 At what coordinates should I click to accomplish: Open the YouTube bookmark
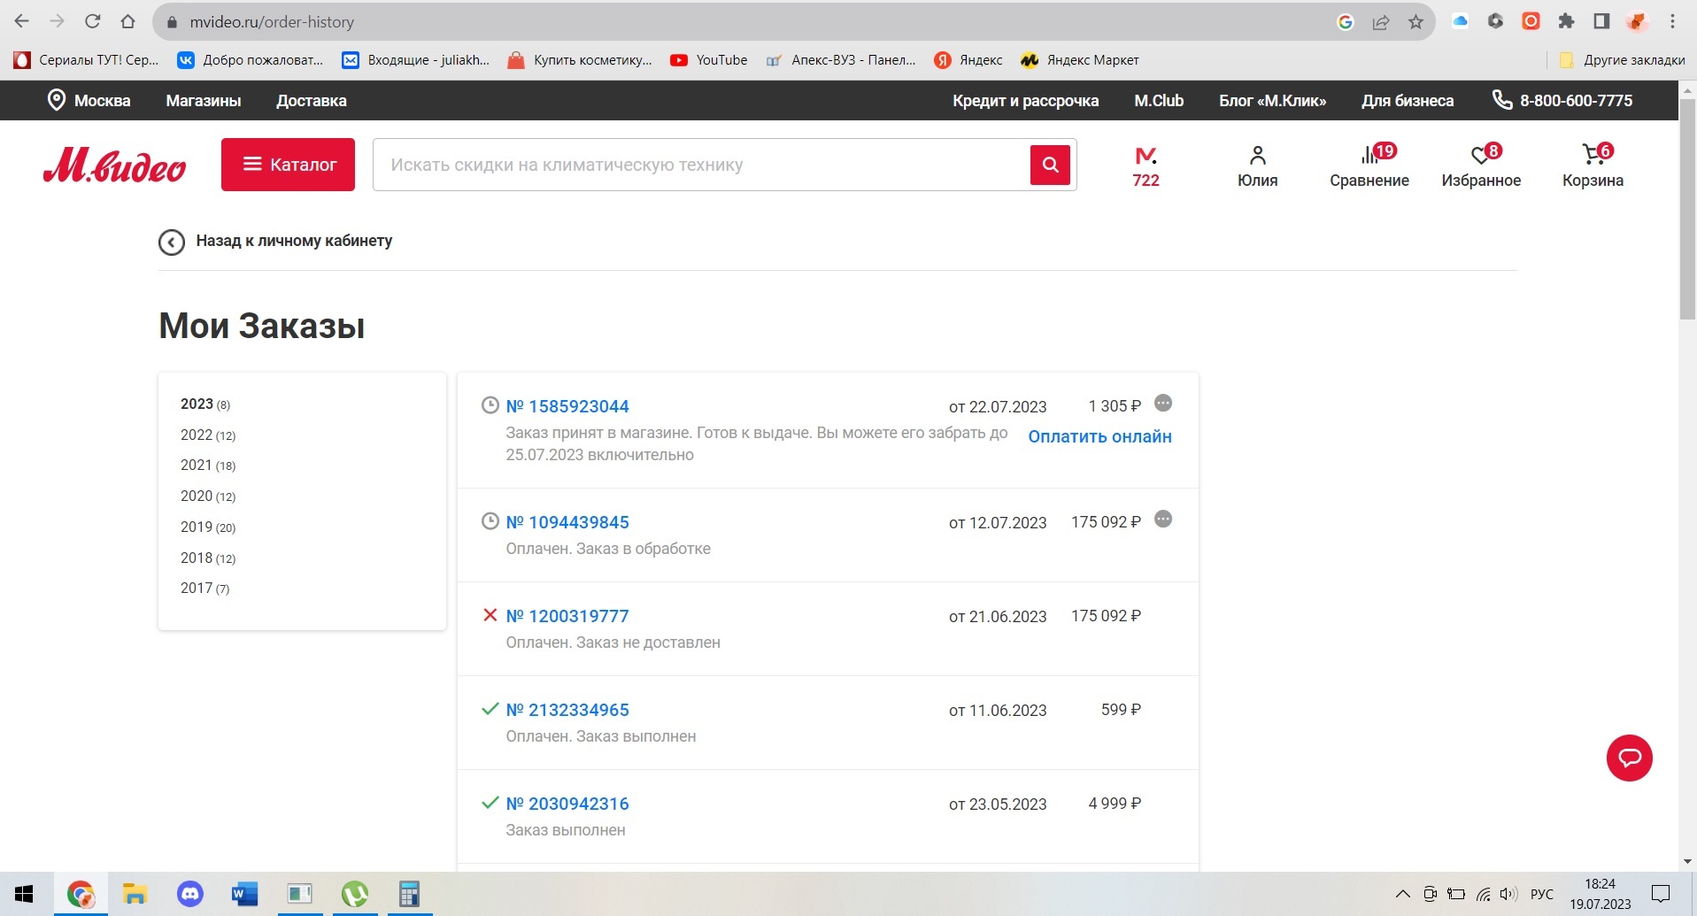709,60
